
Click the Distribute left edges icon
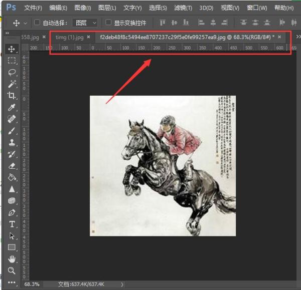[x=282, y=23]
